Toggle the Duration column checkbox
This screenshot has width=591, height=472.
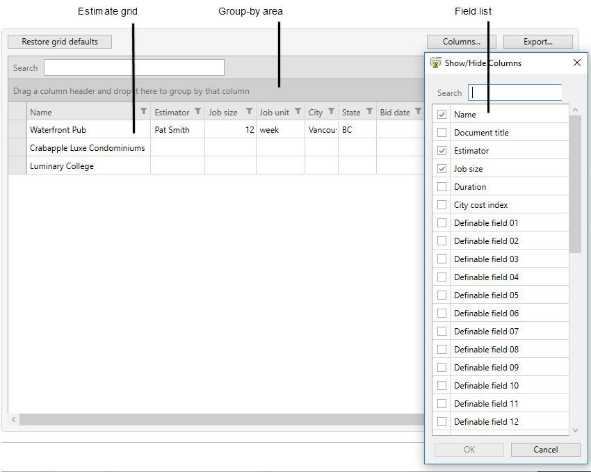pyautogui.click(x=442, y=187)
